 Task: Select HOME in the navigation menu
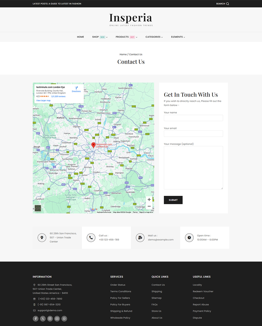click(x=80, y=37)
